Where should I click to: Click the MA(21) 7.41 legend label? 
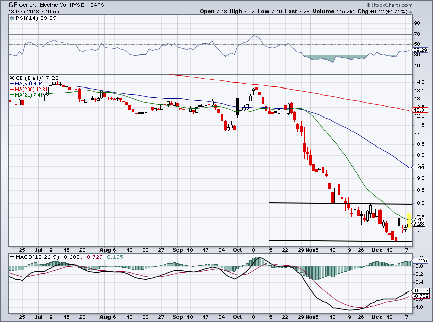[29, 95]
